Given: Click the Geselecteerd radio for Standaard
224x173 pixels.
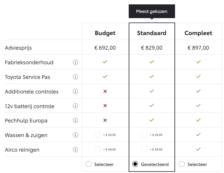Looking at the screenshot, I should click(x=135, y=164).
